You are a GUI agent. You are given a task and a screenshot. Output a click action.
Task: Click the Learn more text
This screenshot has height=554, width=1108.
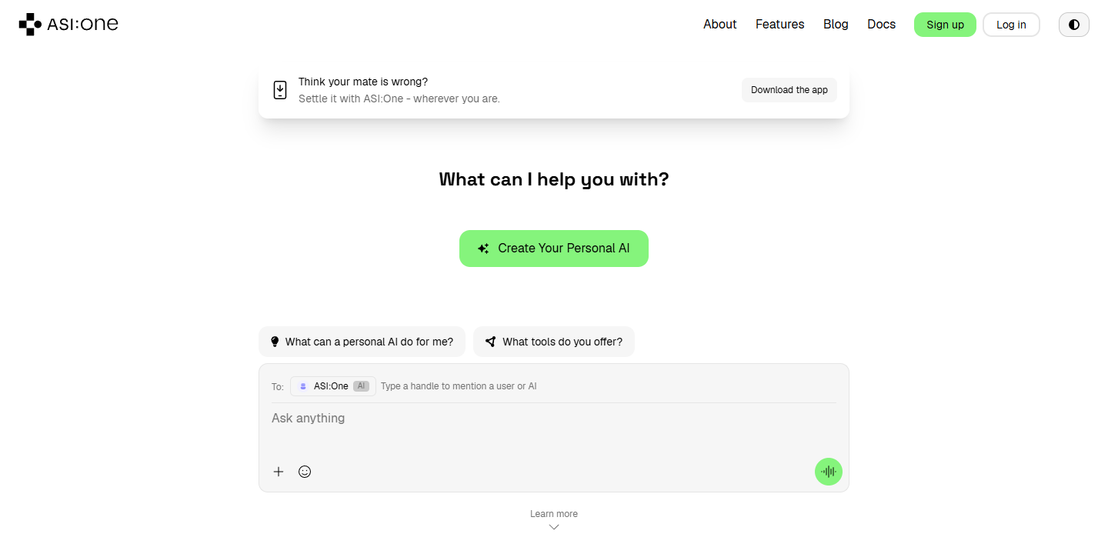(554, 514)
